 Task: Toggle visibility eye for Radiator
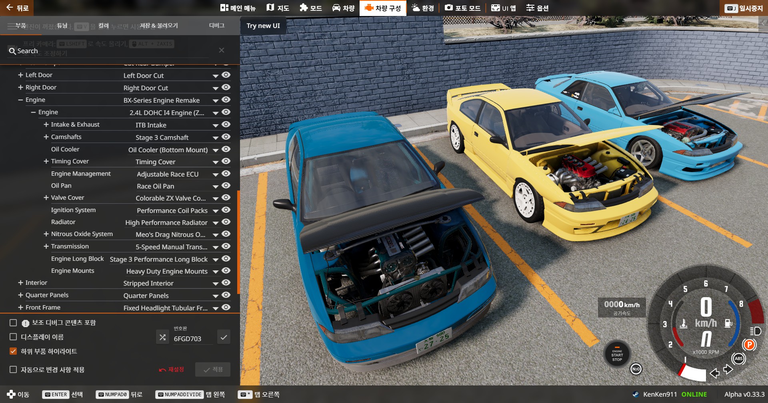[226, 222]
